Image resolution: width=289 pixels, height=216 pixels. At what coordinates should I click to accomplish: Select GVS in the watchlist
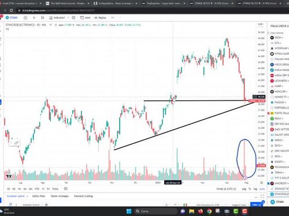(279, 43)
